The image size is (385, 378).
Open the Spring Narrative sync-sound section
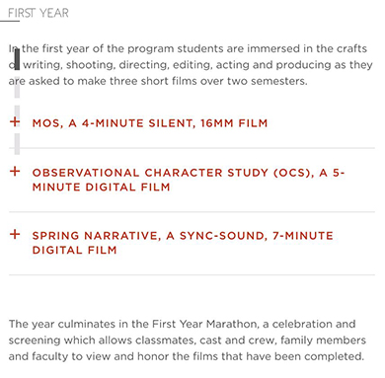183,243
